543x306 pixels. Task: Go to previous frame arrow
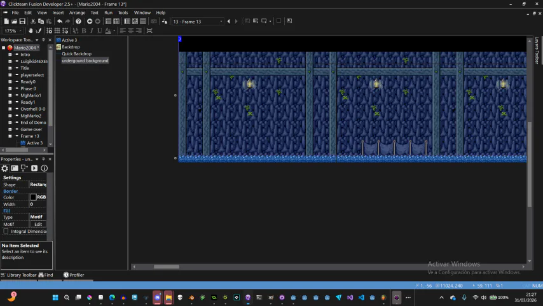point(228,22)
